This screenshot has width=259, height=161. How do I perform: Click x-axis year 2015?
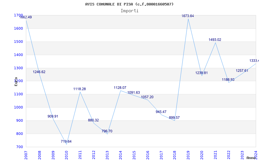coord(134,155)
